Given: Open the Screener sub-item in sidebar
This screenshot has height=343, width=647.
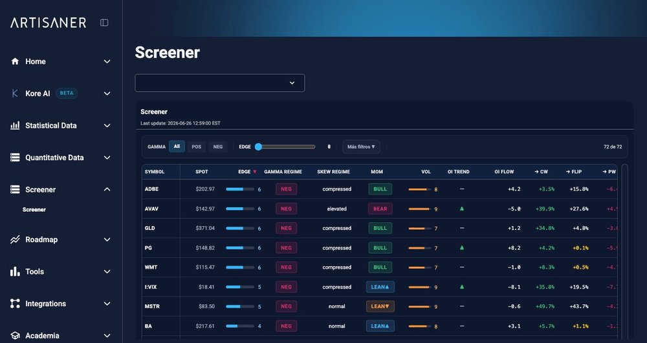Looking at the screenshot, I should click(34, 209).
